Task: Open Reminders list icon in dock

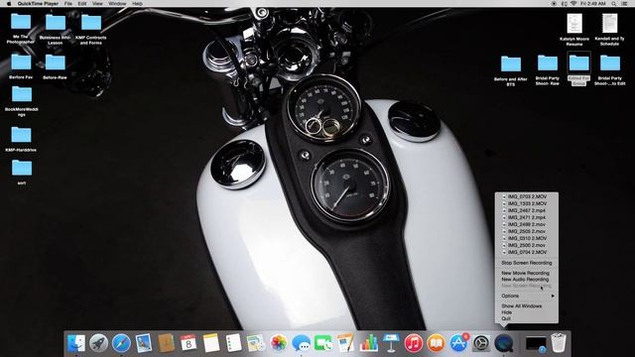Action: tap(233, 343)
